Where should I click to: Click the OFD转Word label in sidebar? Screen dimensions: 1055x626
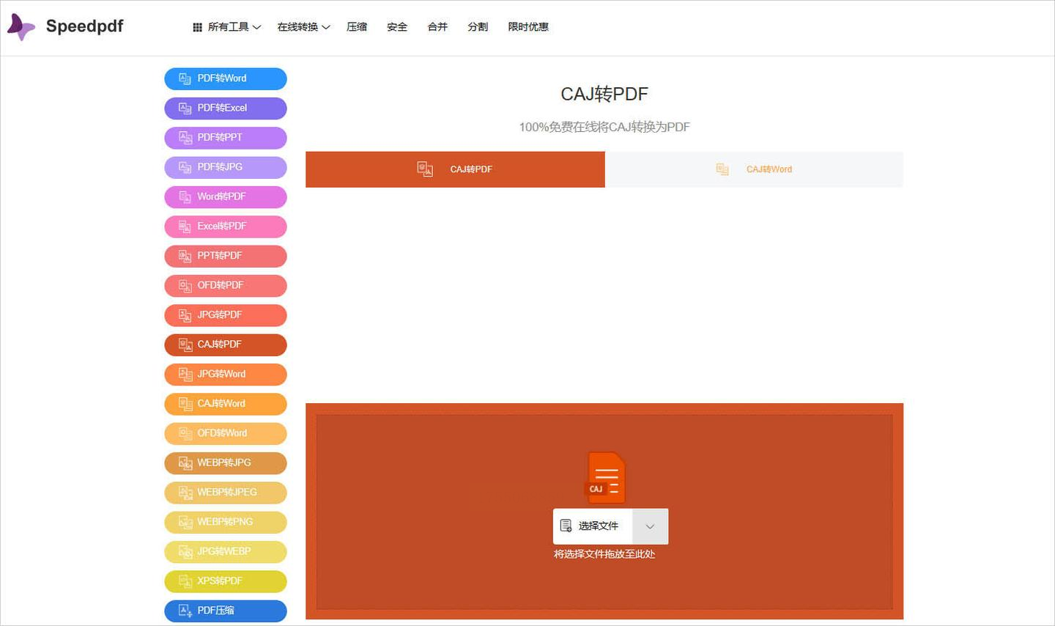pyautogui.click(x=222, y=433)
